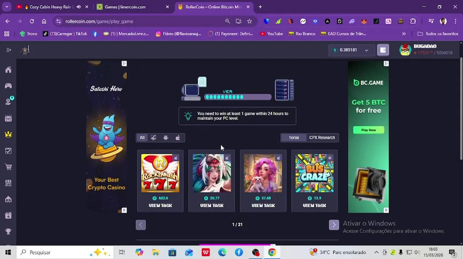This screenshot has height=259, width=463.
Task: Open the media control playlist icon
Action: point(431,21)
